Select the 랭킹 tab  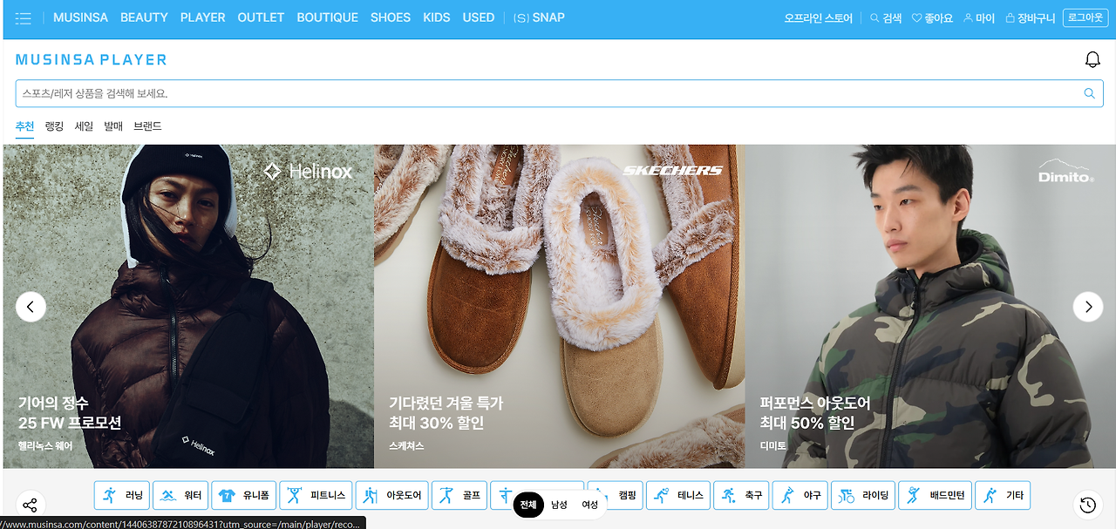click(x=54, y=126)
